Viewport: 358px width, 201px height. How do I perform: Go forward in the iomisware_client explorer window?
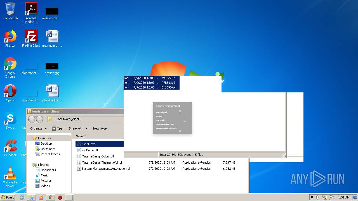(40, 119)
